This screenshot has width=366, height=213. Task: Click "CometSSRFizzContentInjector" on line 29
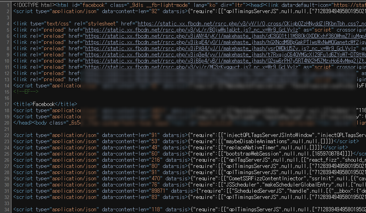pyautogui.click(x=266, y=179)
